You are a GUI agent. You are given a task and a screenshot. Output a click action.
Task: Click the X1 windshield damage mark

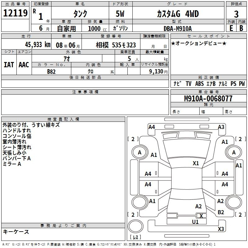coord(196,163)
